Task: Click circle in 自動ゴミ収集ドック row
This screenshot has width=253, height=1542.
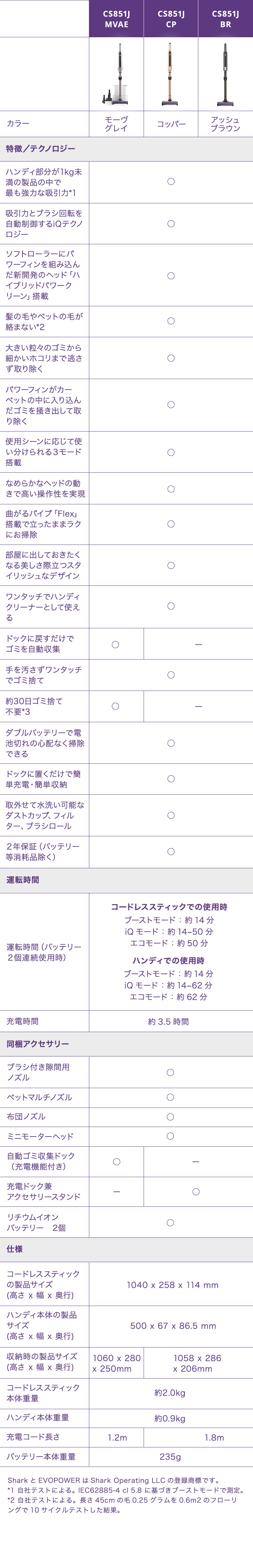Action: click(x=117, y=1161)
